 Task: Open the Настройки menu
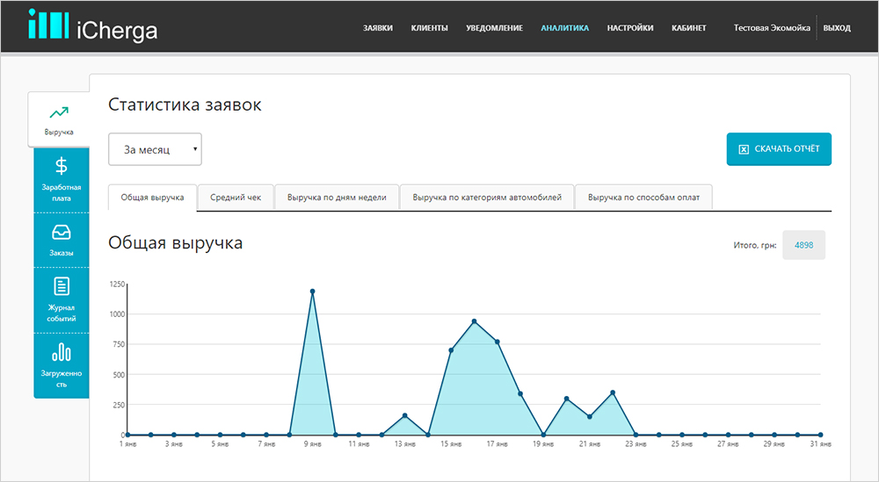click(629, 28)
